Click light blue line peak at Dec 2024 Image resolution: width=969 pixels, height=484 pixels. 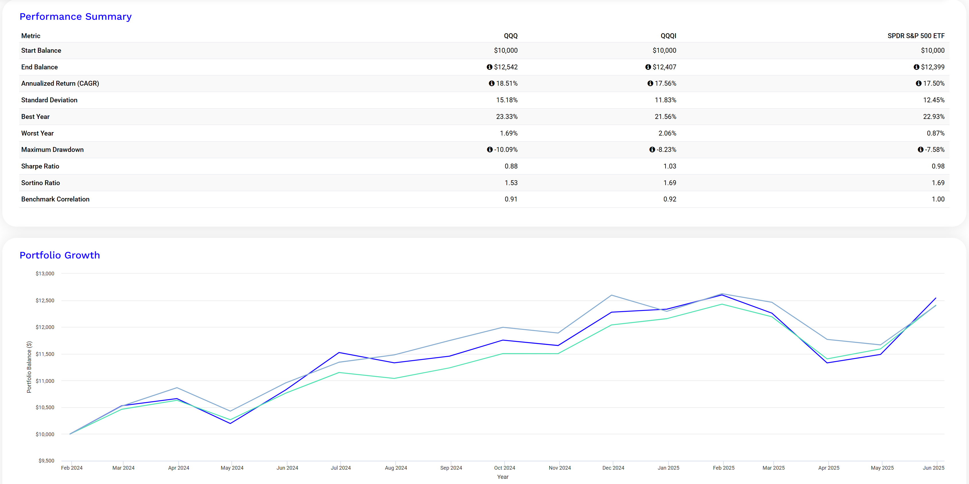tap(612, 295)
